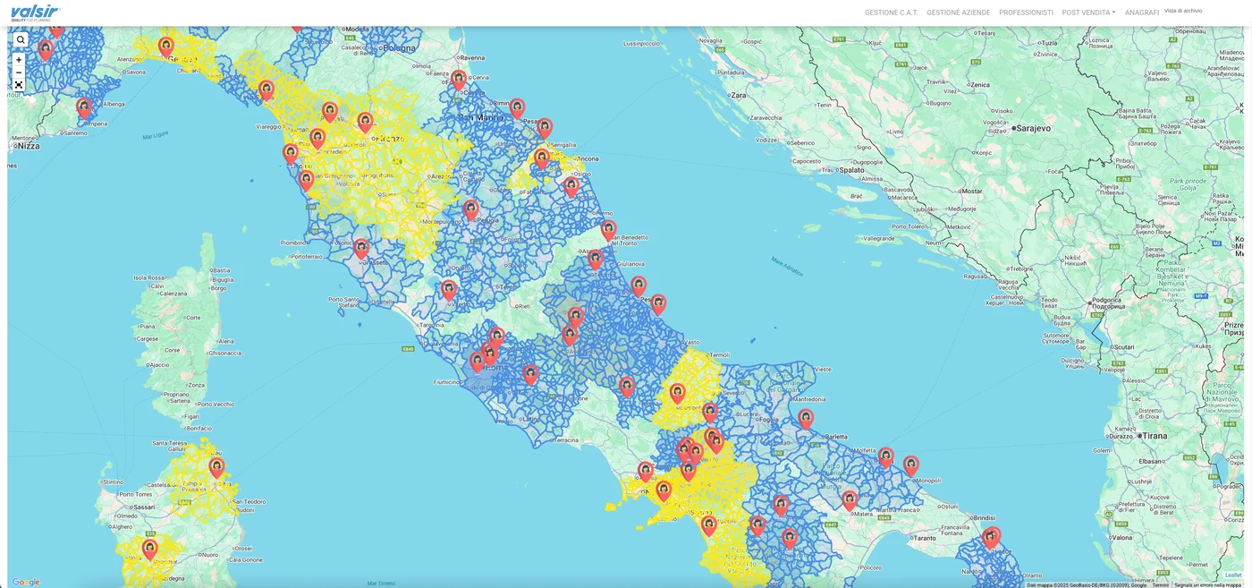Screen dimensions: 1252x588
Task: Expand the POST VENDITA dropdown menu
Action: pos(1088,13)
